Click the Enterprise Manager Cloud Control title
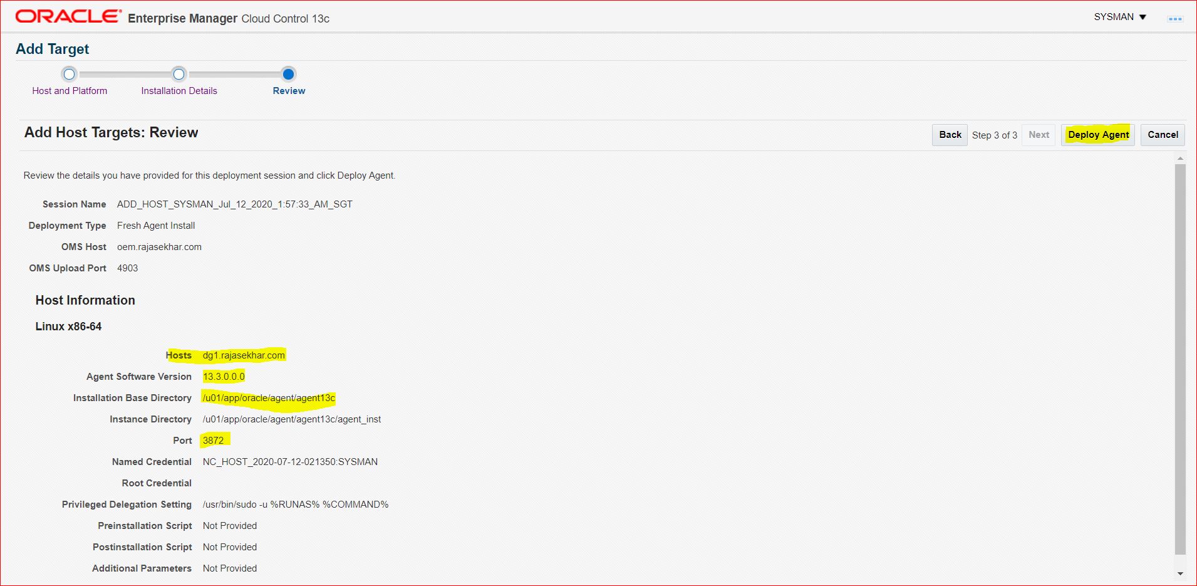1197x586 pixels. 229,19
